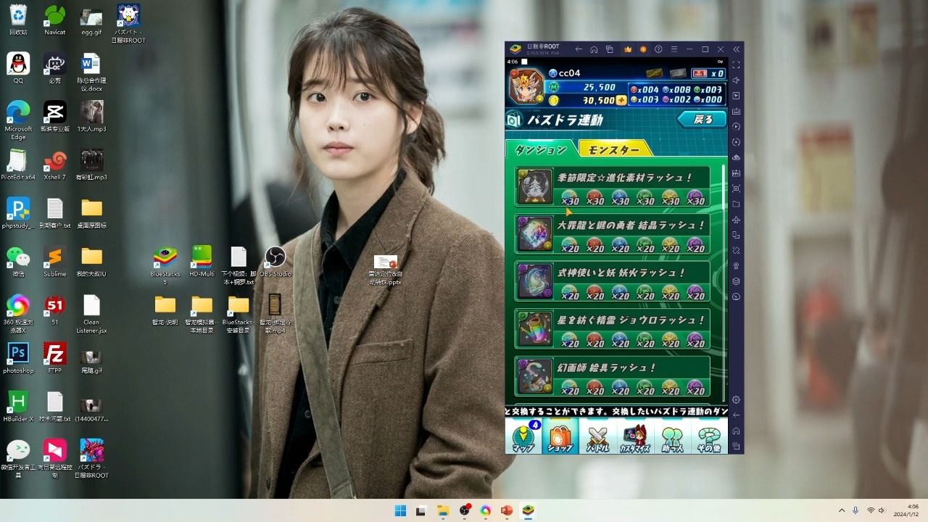928x522 pixels.
Task: Click BlueStacks sidebar screenshot camera icon
Action: coord(736,188)
